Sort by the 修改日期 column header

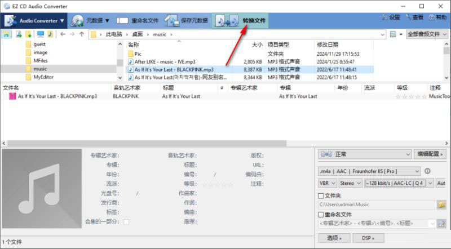pyautogui.click(x=328, y=45)
